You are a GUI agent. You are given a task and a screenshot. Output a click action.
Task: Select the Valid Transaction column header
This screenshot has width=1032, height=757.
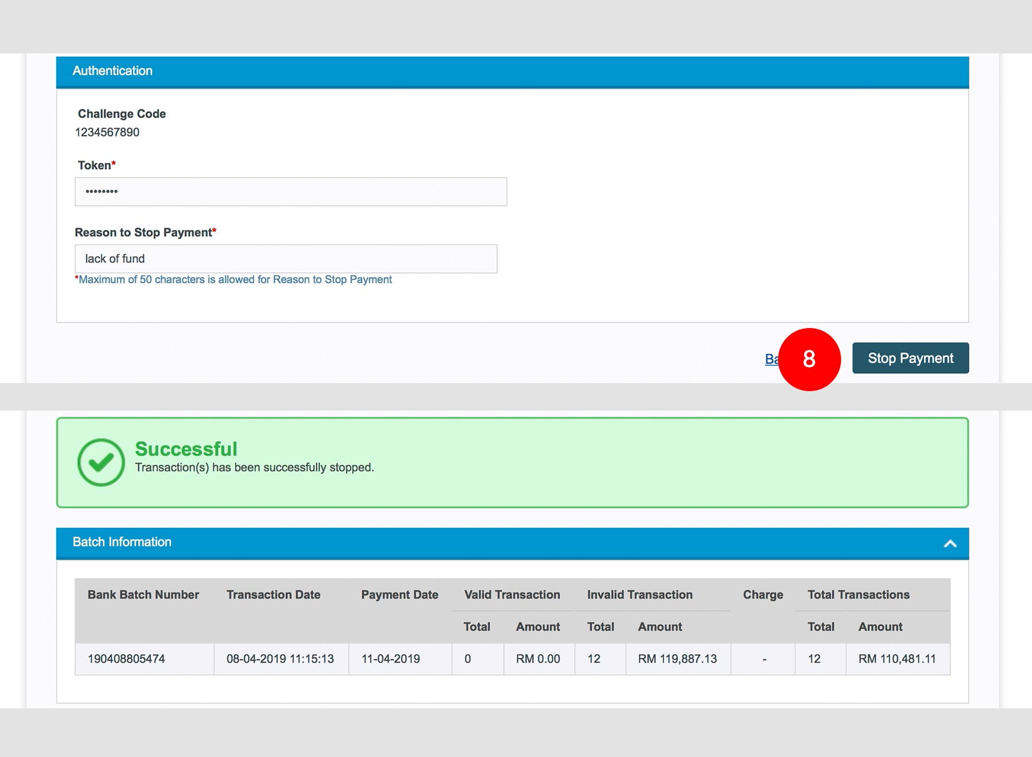click(x=512, y=595)
